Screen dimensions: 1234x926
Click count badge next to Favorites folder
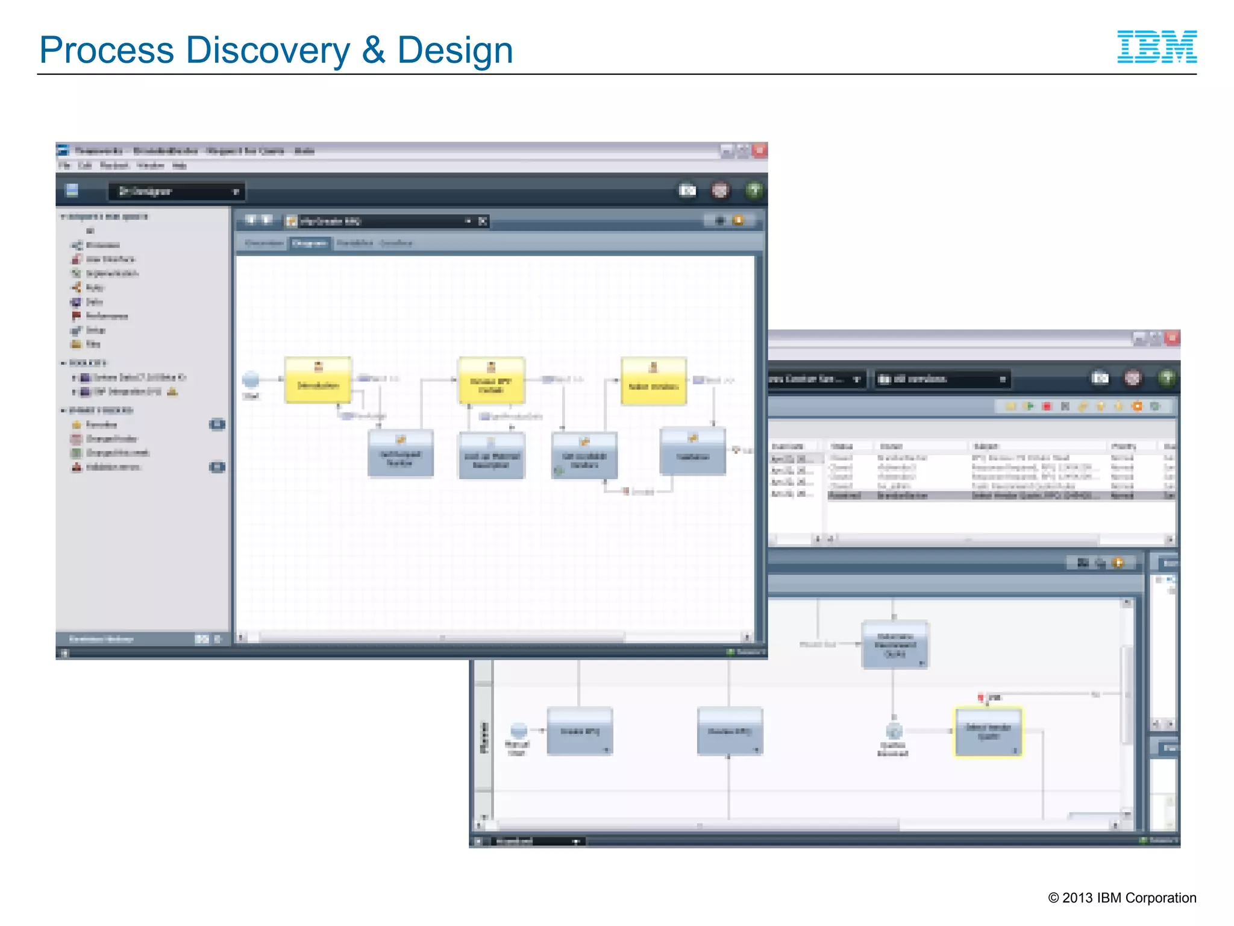[217, 424]
